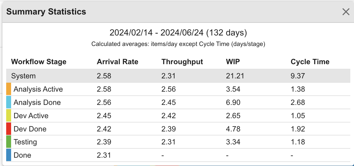Click the Cycle Time column header
The image size is (354, 166).
pyautogui.click(x=310, y=62)
